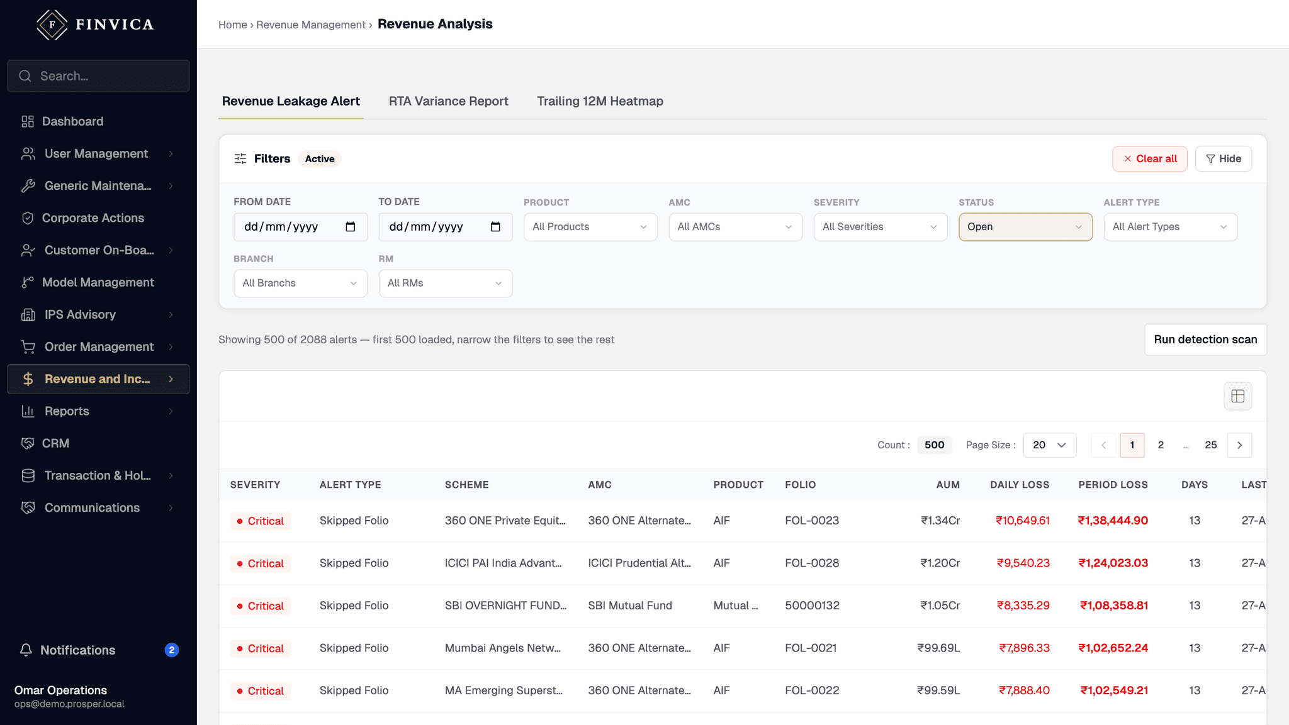The height and width of the screenshot is (725, 1289).
Task: Click the Generic Maintenance wrench icon
Action: 28,185
